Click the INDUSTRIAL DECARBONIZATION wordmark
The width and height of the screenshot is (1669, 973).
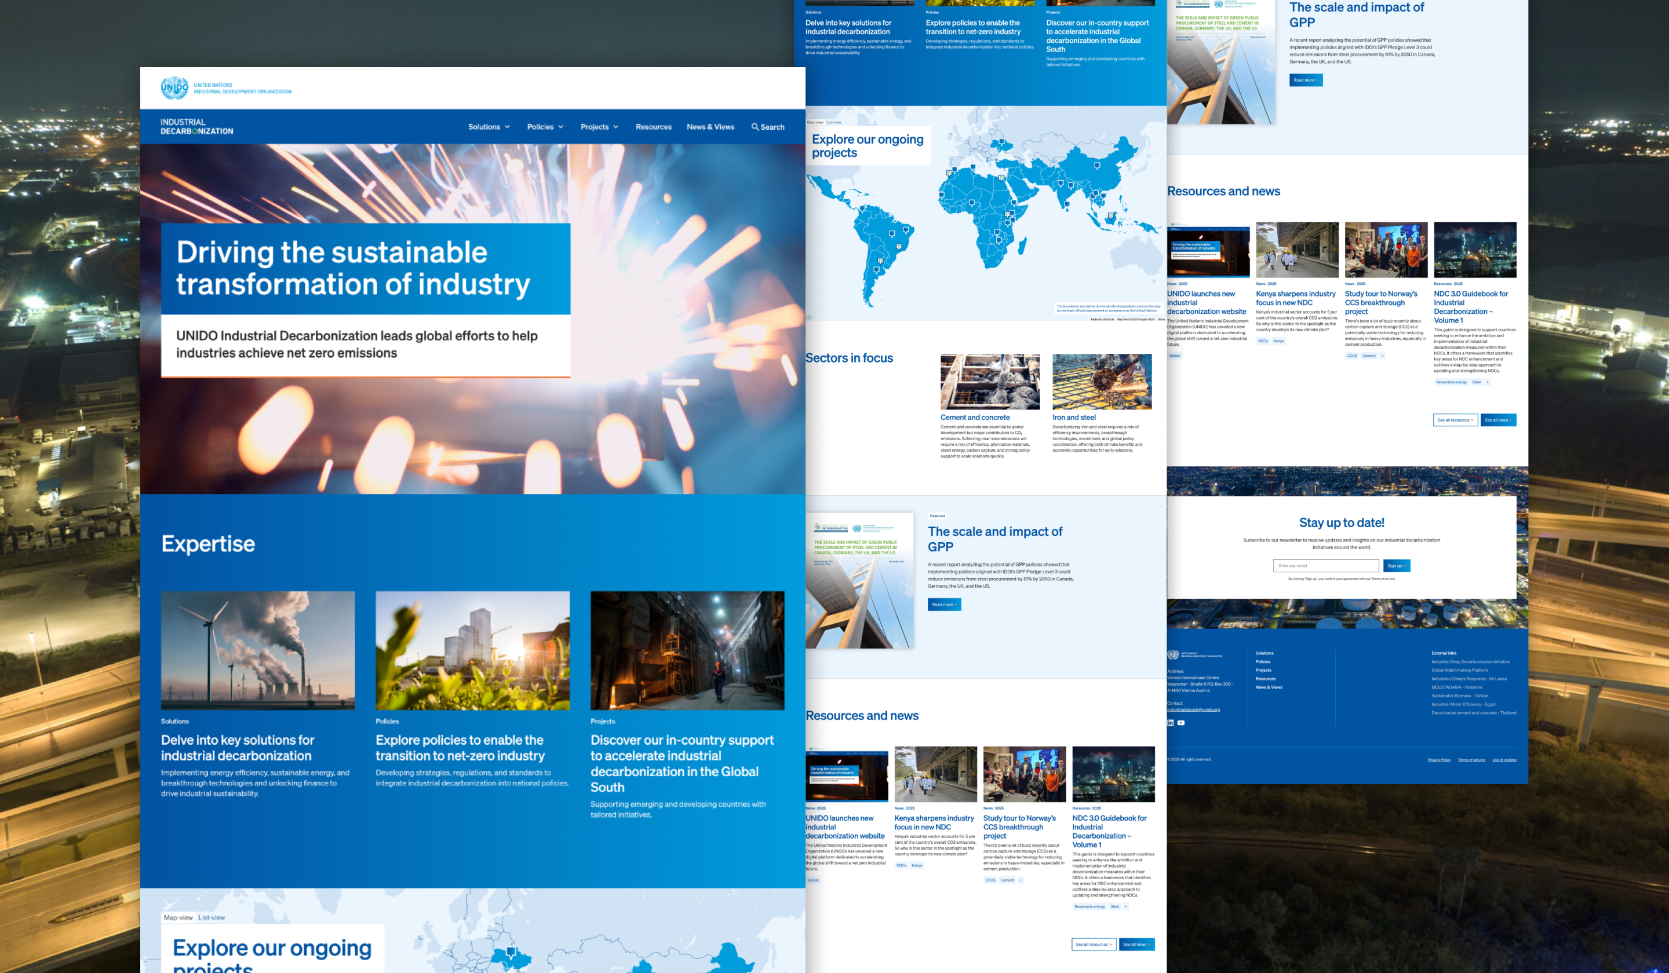tap(196, 126)
